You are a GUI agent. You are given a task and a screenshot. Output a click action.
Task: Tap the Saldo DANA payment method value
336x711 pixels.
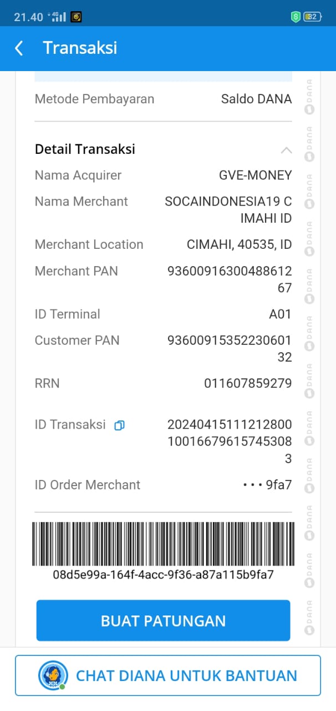click(x=256, y=99)
